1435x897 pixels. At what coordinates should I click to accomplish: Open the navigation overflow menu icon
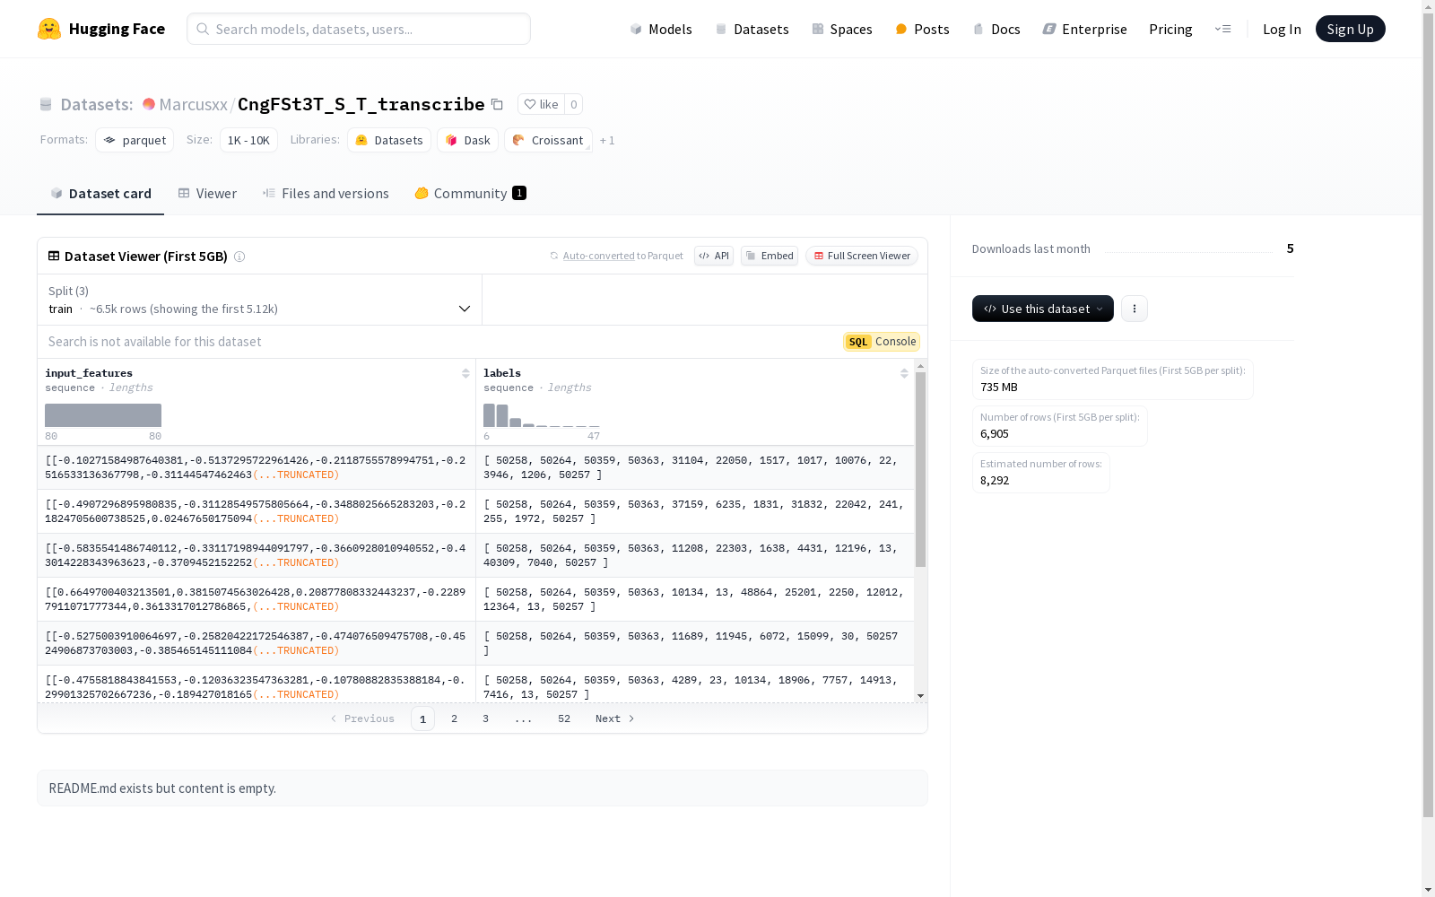coord(1222,29)
